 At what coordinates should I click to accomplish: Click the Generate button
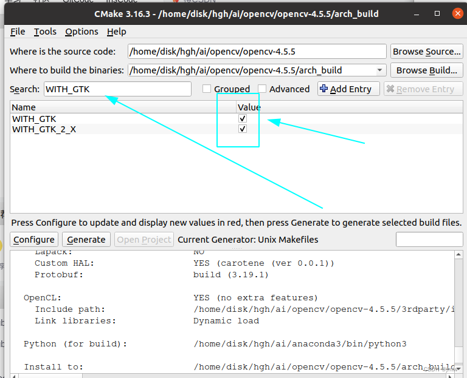point(86,240)
